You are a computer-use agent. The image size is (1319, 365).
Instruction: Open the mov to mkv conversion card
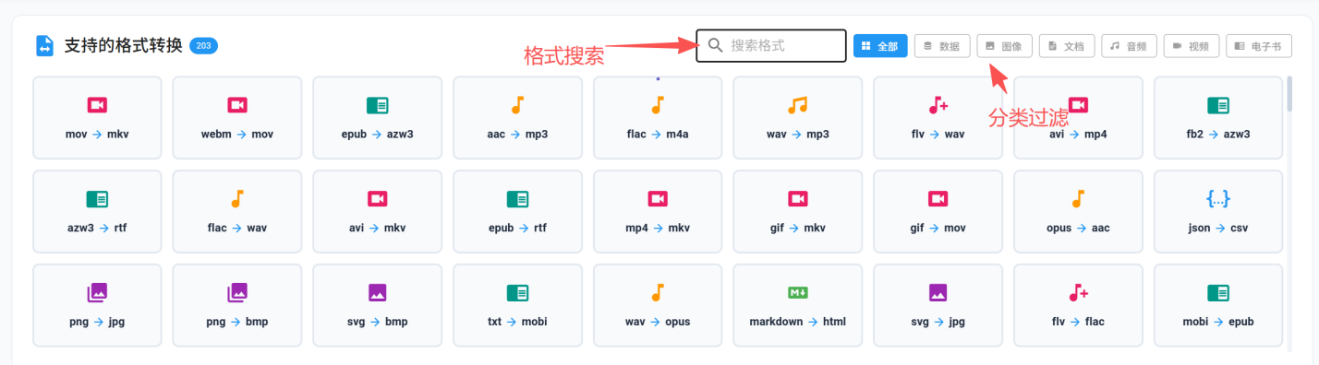point(97,118)
